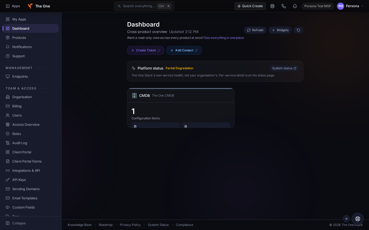Image resolution: width=369 pixels, height=230 pixels.
Task: Go to My Apps in sidebar
Action: pyautogui.click(x=31, y=19)
